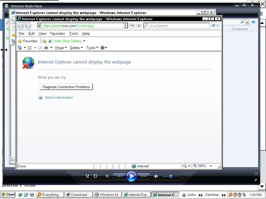Open the Favorites menu in menu bar
266x199 pixels.
click(57, 33)
